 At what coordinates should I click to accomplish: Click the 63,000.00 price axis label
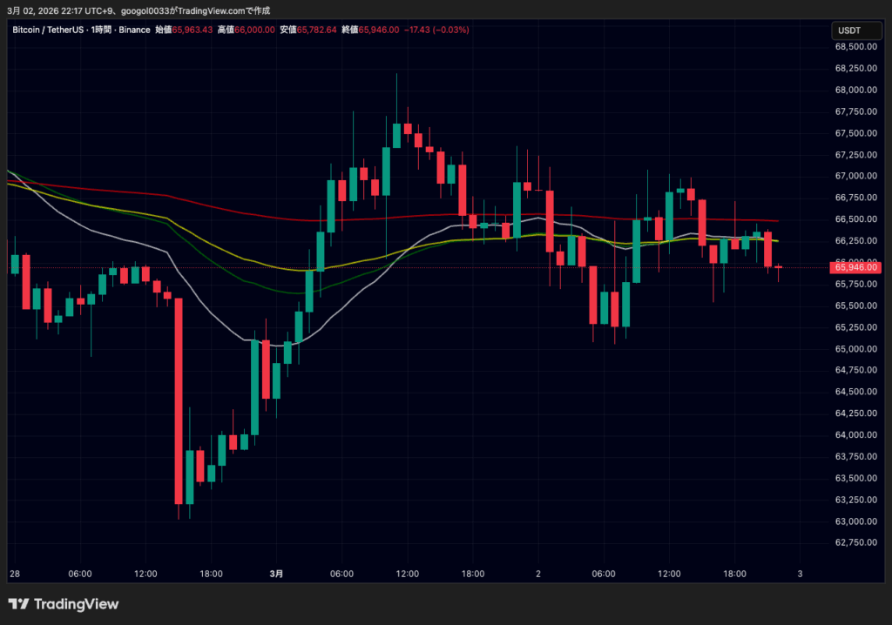coord(855,521)
